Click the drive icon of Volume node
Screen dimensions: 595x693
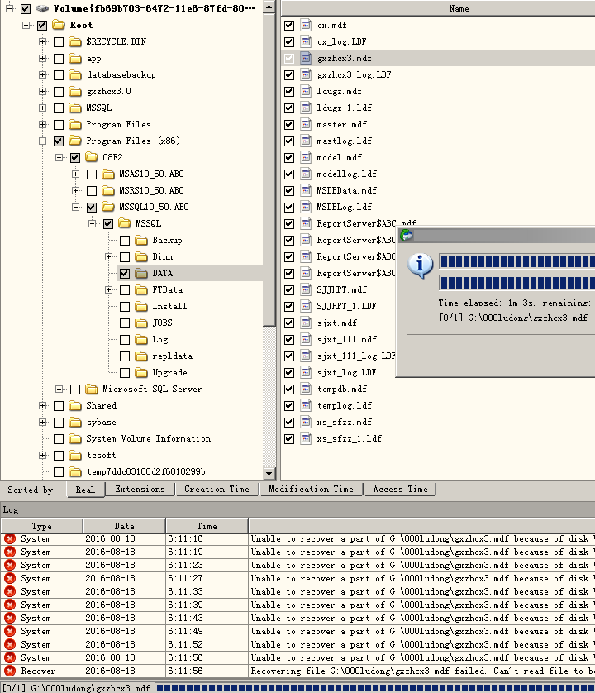click(x=42, y=8)
